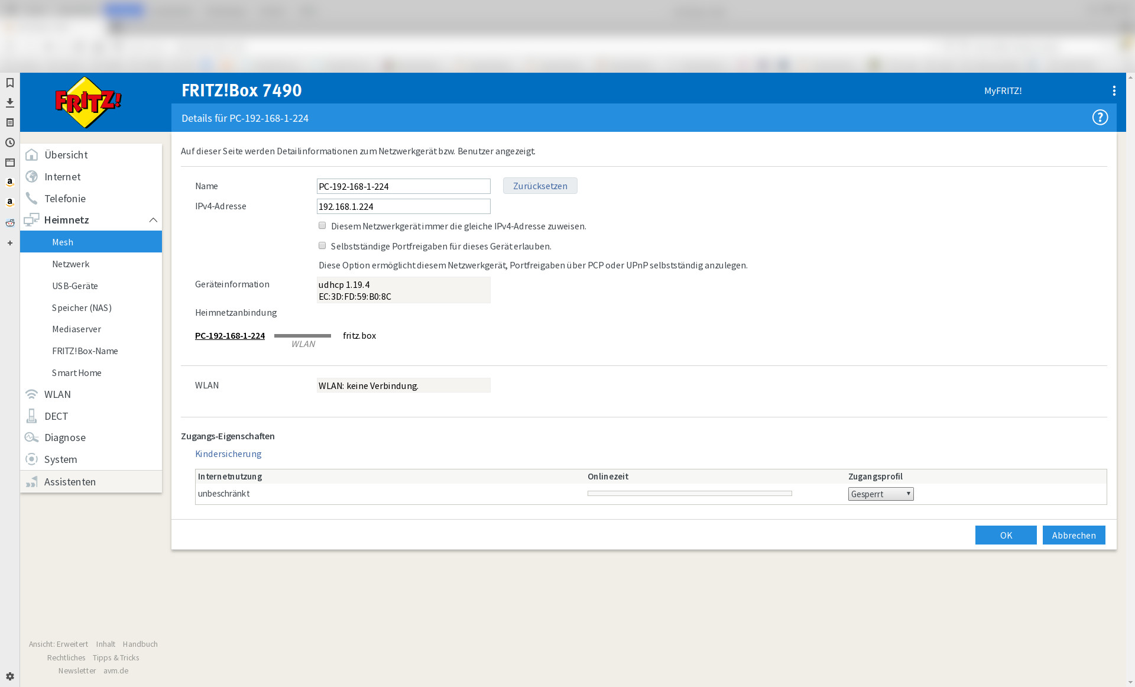Select the USB-Geräte submenu item
This screenshot has width=1135, height=687.
(91, 286)
